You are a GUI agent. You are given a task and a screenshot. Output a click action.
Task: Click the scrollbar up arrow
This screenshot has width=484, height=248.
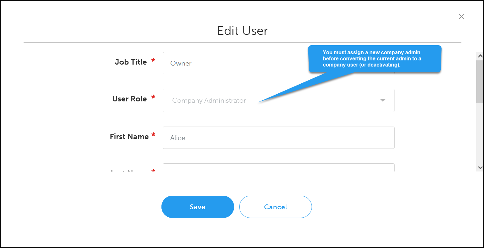click(480, 56)
